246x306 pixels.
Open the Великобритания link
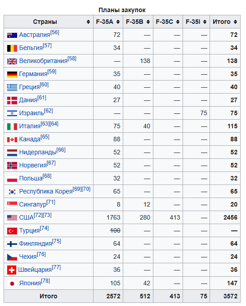(43, 61)
